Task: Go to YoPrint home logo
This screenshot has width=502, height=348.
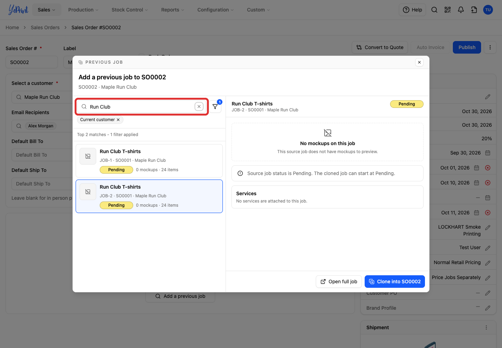Action: (18, 10)
